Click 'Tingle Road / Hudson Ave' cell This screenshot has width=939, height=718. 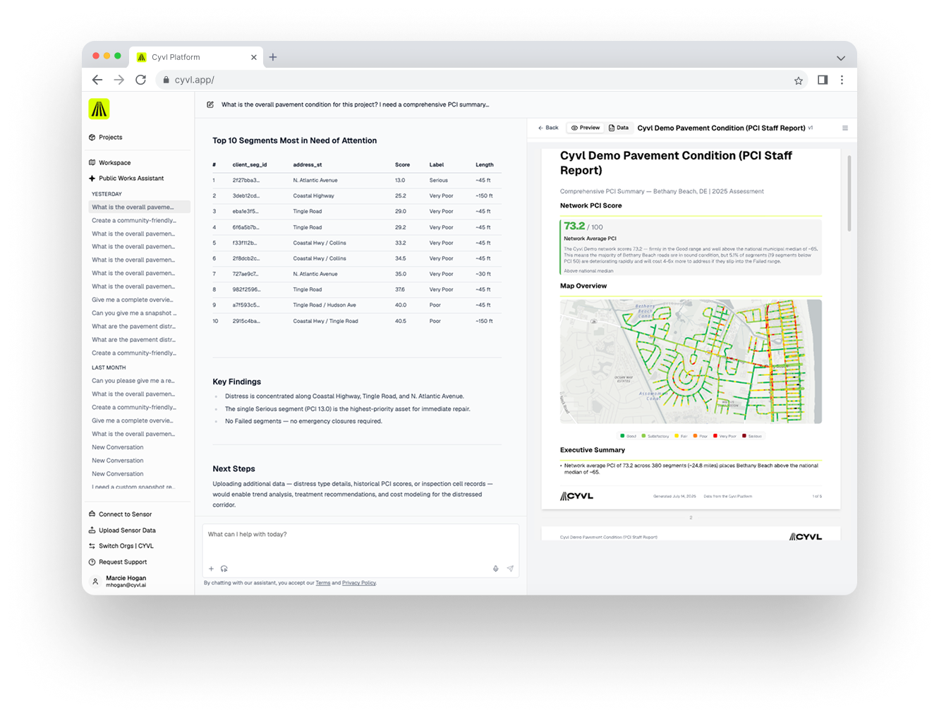(x=325, y=305)
